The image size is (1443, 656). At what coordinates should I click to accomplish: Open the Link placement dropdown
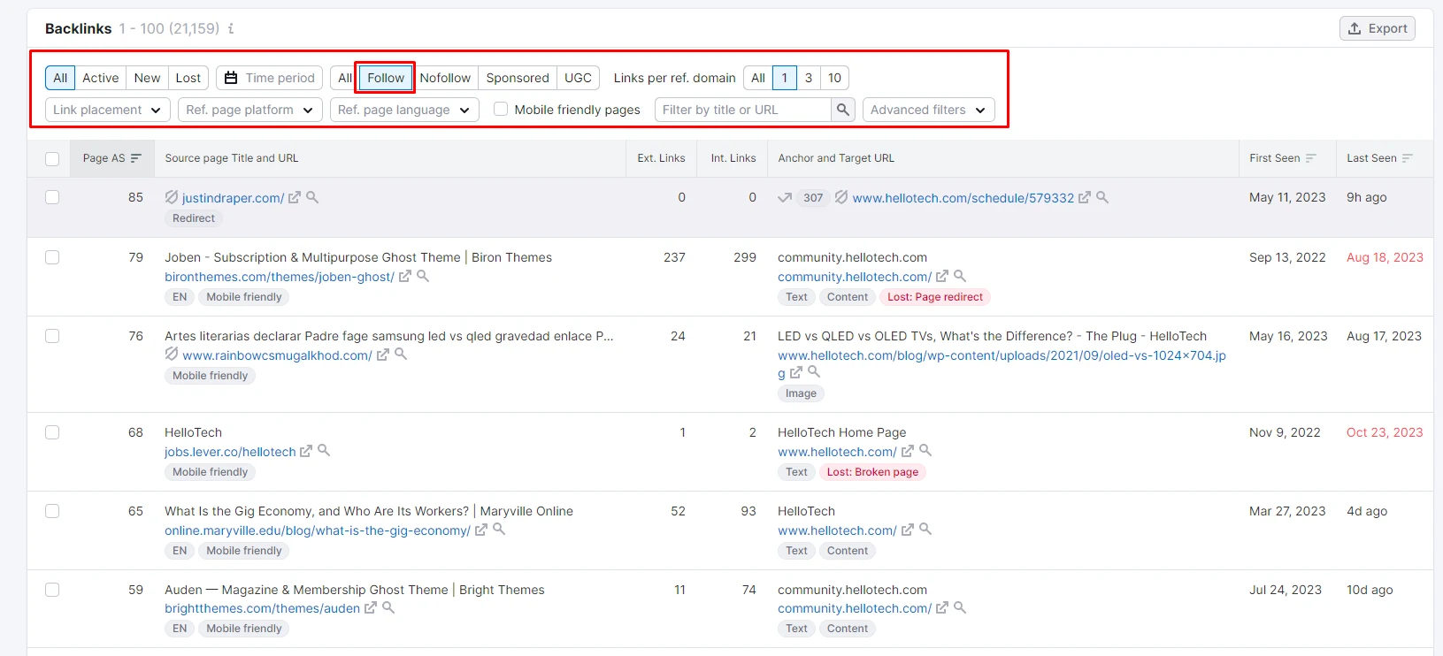click(108, 110)
